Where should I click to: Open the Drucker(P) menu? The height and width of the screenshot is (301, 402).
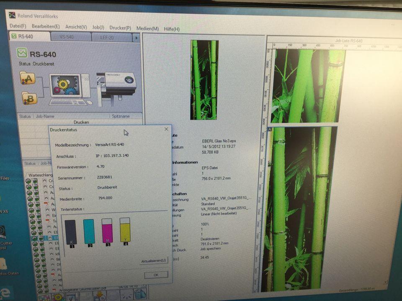pyautogui.click(x=120, y=28)
